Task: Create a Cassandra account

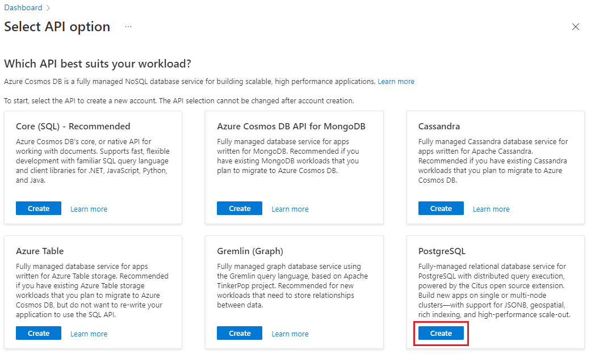Action: click(x=441, y=208)
